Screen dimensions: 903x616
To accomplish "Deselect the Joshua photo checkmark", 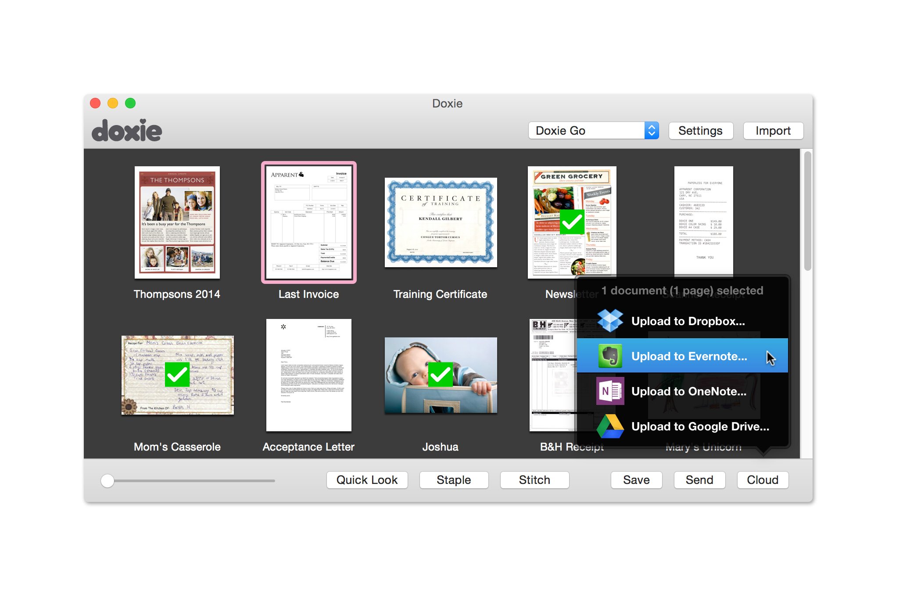I will coord(440,374).
